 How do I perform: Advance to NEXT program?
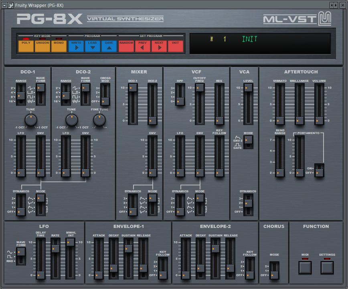click(159, 46)
